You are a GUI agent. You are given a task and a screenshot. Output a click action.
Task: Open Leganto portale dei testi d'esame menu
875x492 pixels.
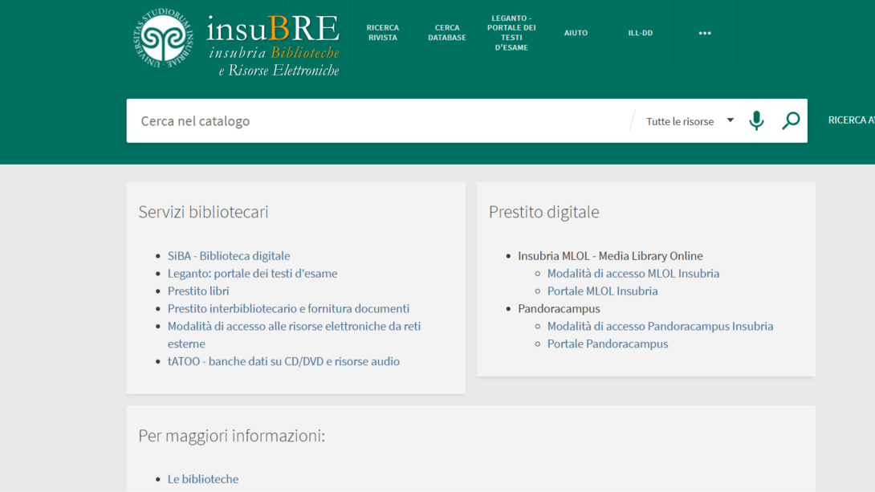pyautogui.click(x=511, y=33)
